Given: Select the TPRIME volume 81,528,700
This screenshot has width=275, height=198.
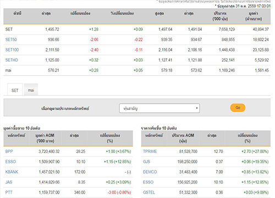Looking at the screenshot, I should (188, 151).
